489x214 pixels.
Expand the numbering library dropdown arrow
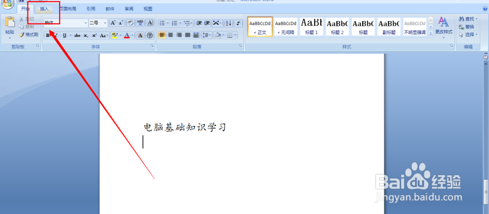pos(180,23)
